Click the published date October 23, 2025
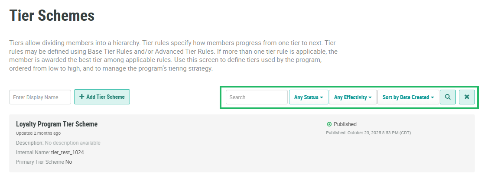 pos(368,133)
